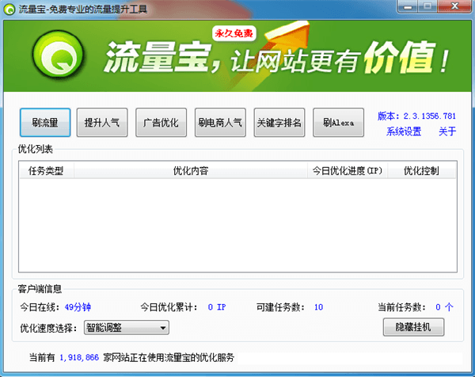Open 系统设置 link
The image size is (475, 377).
[404, 131]
